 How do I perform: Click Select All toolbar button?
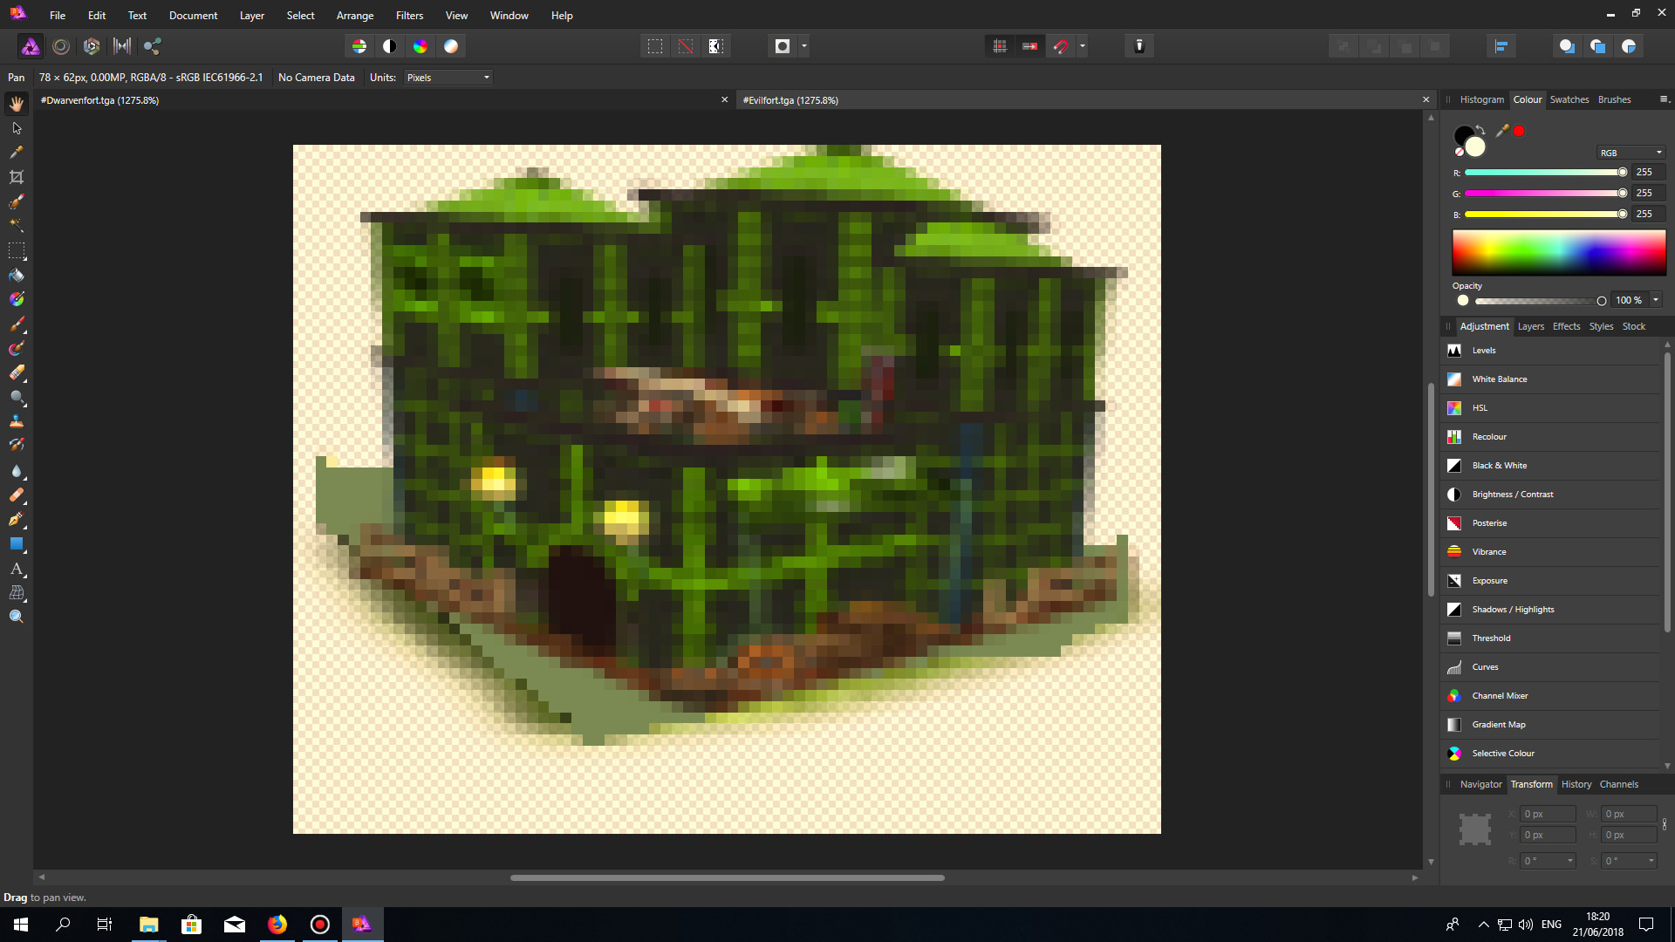click(x=655, y=46)
